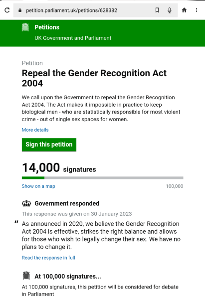The width and height of the screenshot is (205, 299).
Task: Expand Read the response in full
Action: (x=48, y=258)
